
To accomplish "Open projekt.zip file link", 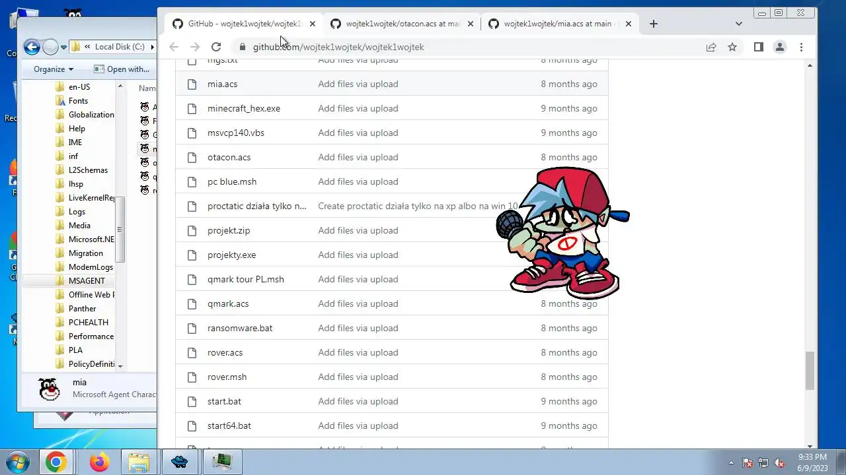I will pos(229,230).
